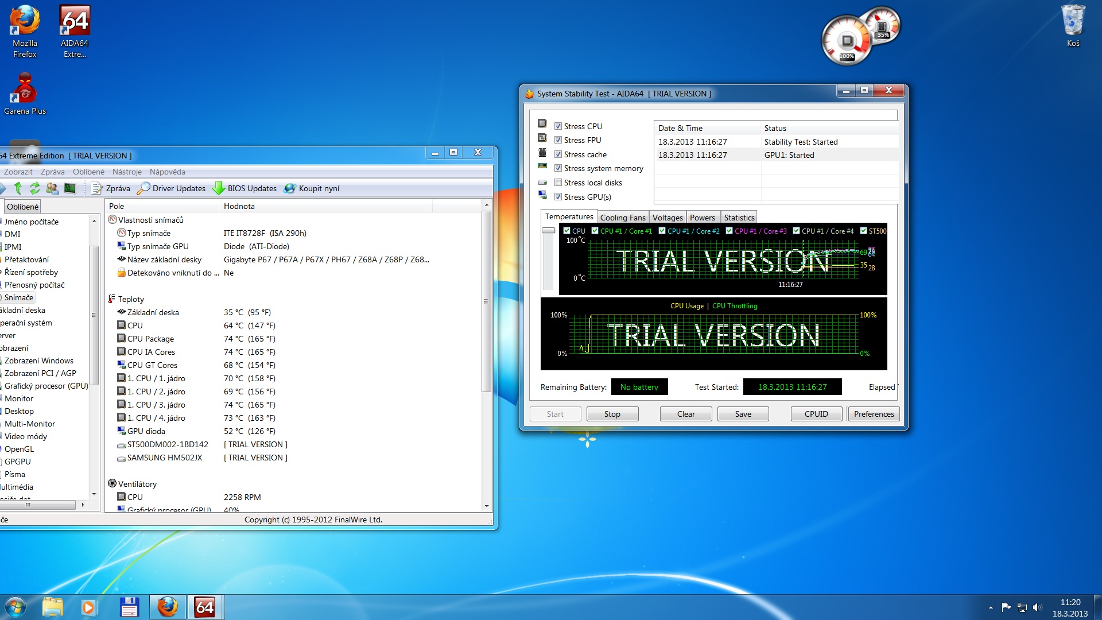Screen dimensions: 1102x620
Task: Click the network tray icon
Action: tap(1022, 607)
